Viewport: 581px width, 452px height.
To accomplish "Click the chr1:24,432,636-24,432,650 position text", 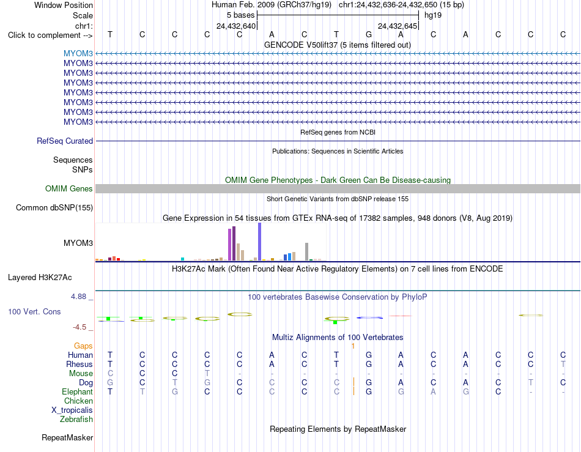I will tap(401, 5).
